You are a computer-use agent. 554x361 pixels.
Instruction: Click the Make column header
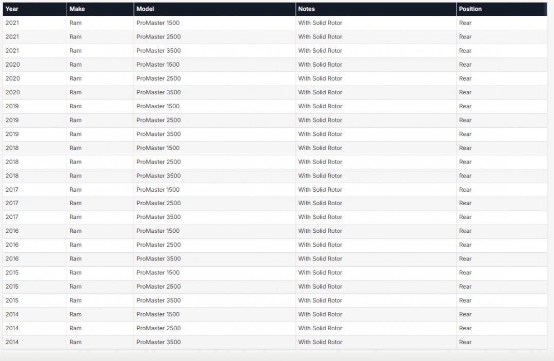coord(77,9)
